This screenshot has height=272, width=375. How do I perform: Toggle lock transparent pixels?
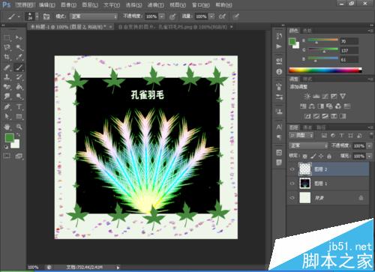(x=304, y=157)
